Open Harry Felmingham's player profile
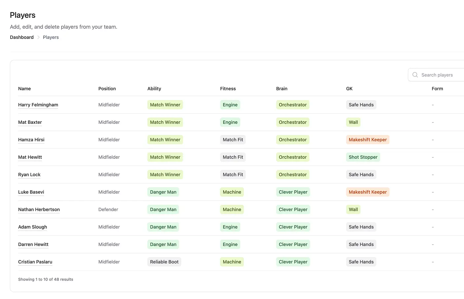Screen dimensions: 464x299 (38, 105)
